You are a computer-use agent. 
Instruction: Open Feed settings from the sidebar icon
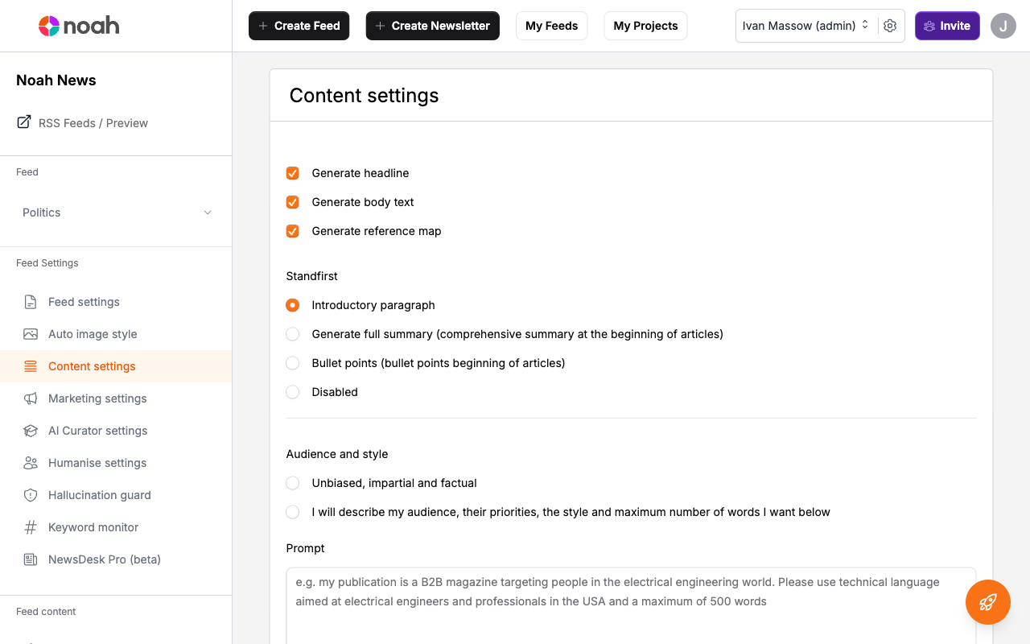[x=31, y=302]
